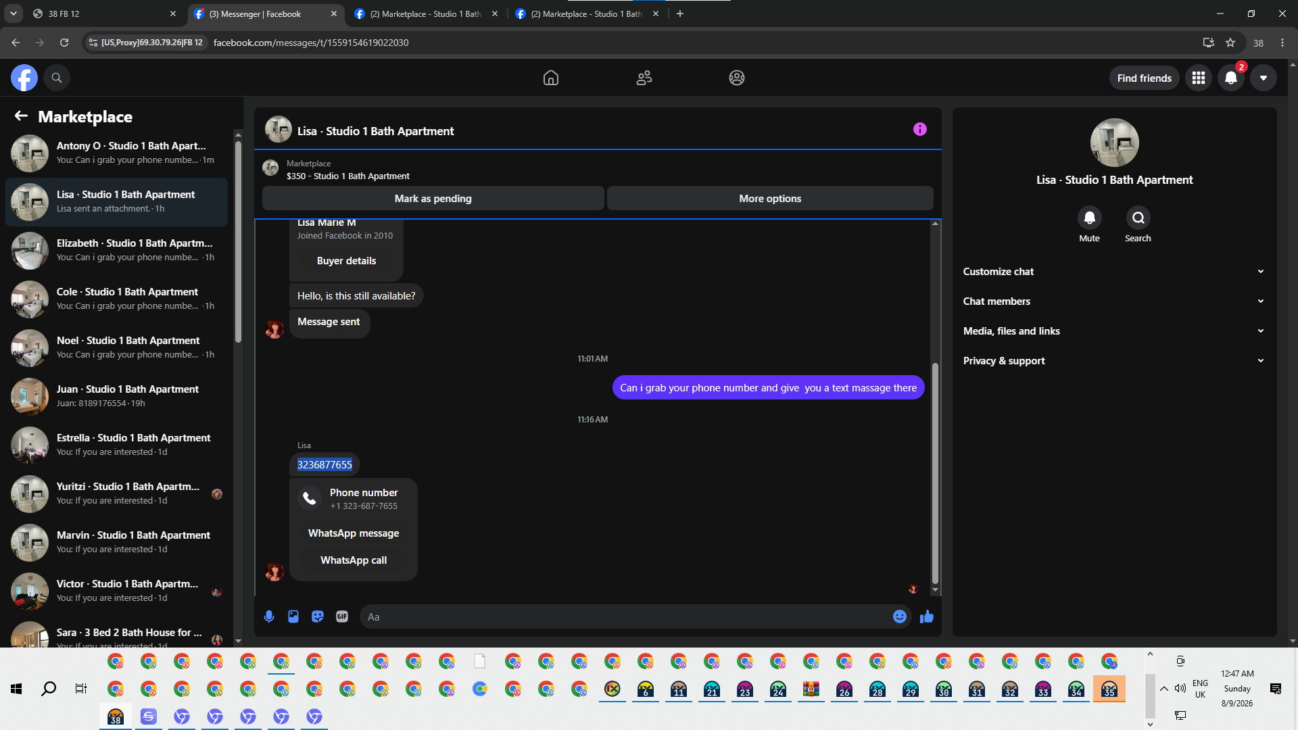Click phone number 3236877655 in chat
Screen dimensions: 1298x730
(x=324, y=465)
